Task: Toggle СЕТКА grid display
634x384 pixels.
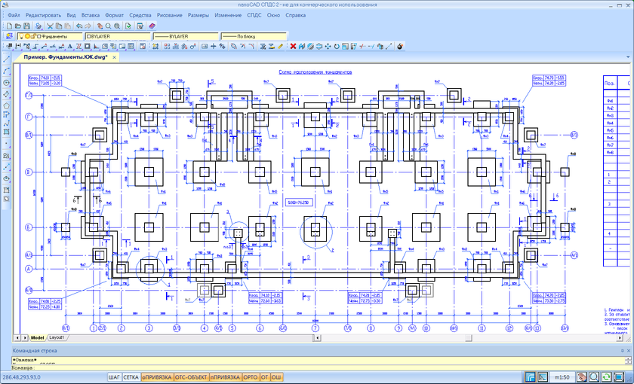Action: click(x=131, y=376)
